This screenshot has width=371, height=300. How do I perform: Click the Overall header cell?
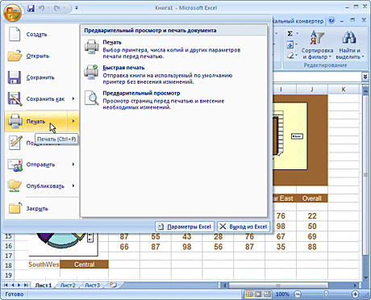click(312, 198)
